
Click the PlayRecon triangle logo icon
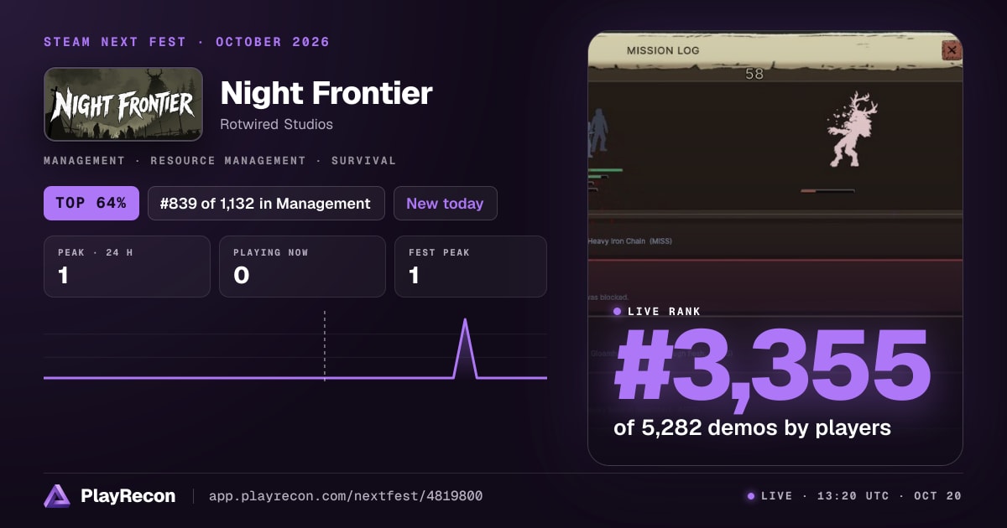pyautogui.click(x=57, y=496)
